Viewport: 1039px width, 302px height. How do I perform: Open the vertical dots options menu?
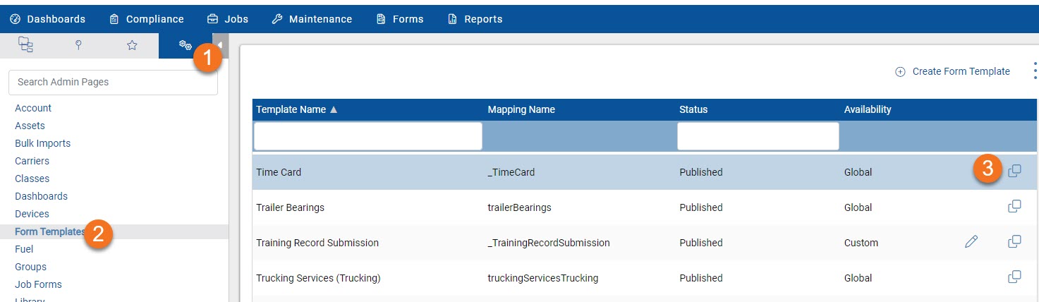[x=1035, y=71]
